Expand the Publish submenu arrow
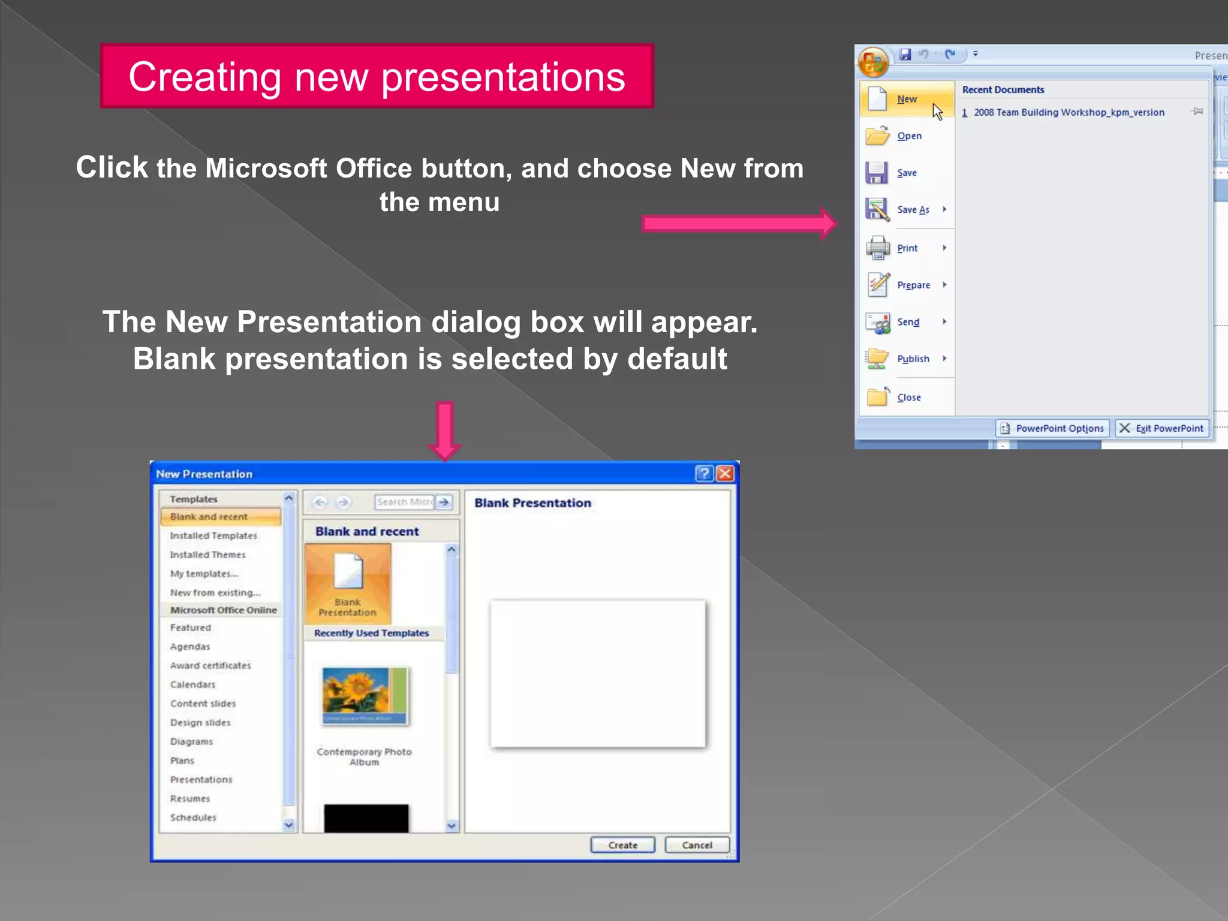The height and width of the screenshot is (921, 1228). (944, 359)
